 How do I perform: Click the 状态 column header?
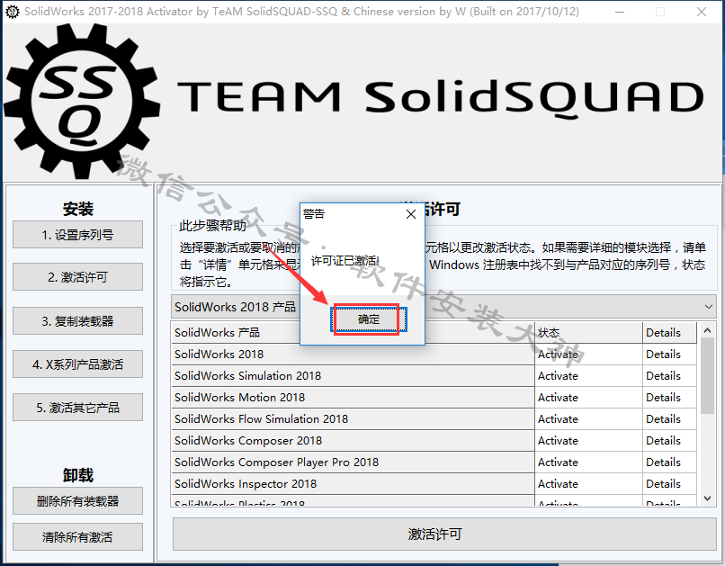click(588, 332)
